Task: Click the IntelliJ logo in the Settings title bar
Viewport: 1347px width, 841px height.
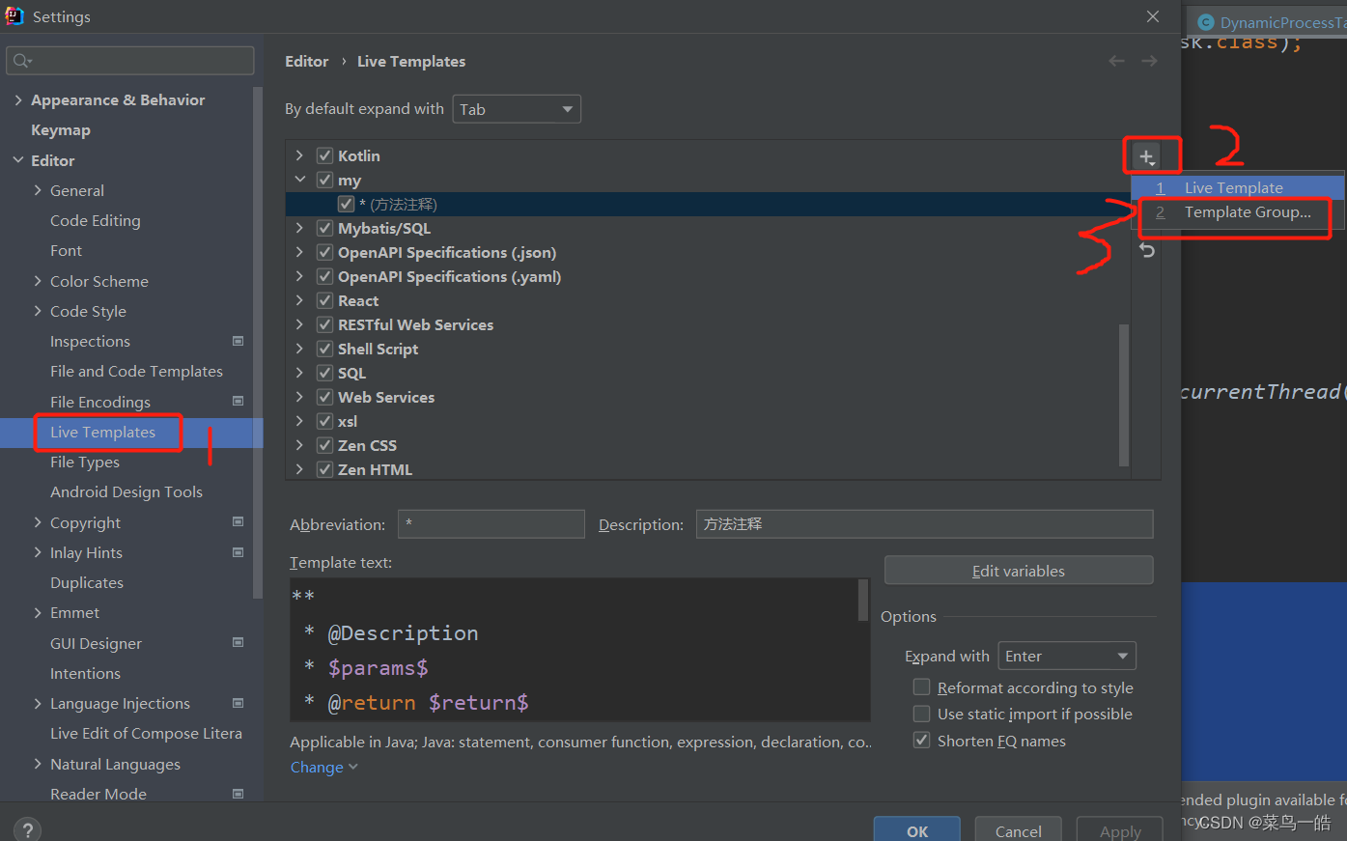Action: [14, 15]
